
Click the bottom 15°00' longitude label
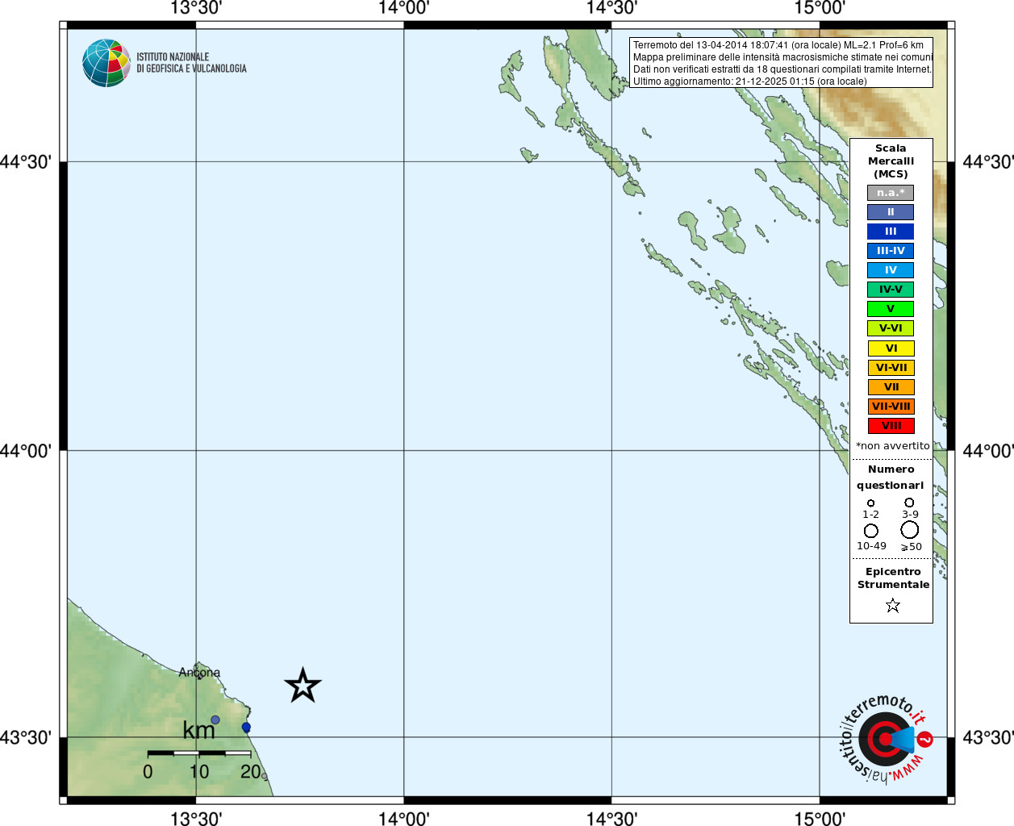(x=820, y=819)
